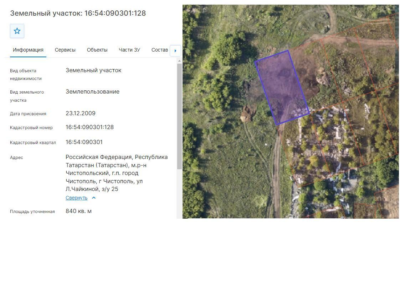Add the land plot to favorites with the star icon

coord(17,31)
